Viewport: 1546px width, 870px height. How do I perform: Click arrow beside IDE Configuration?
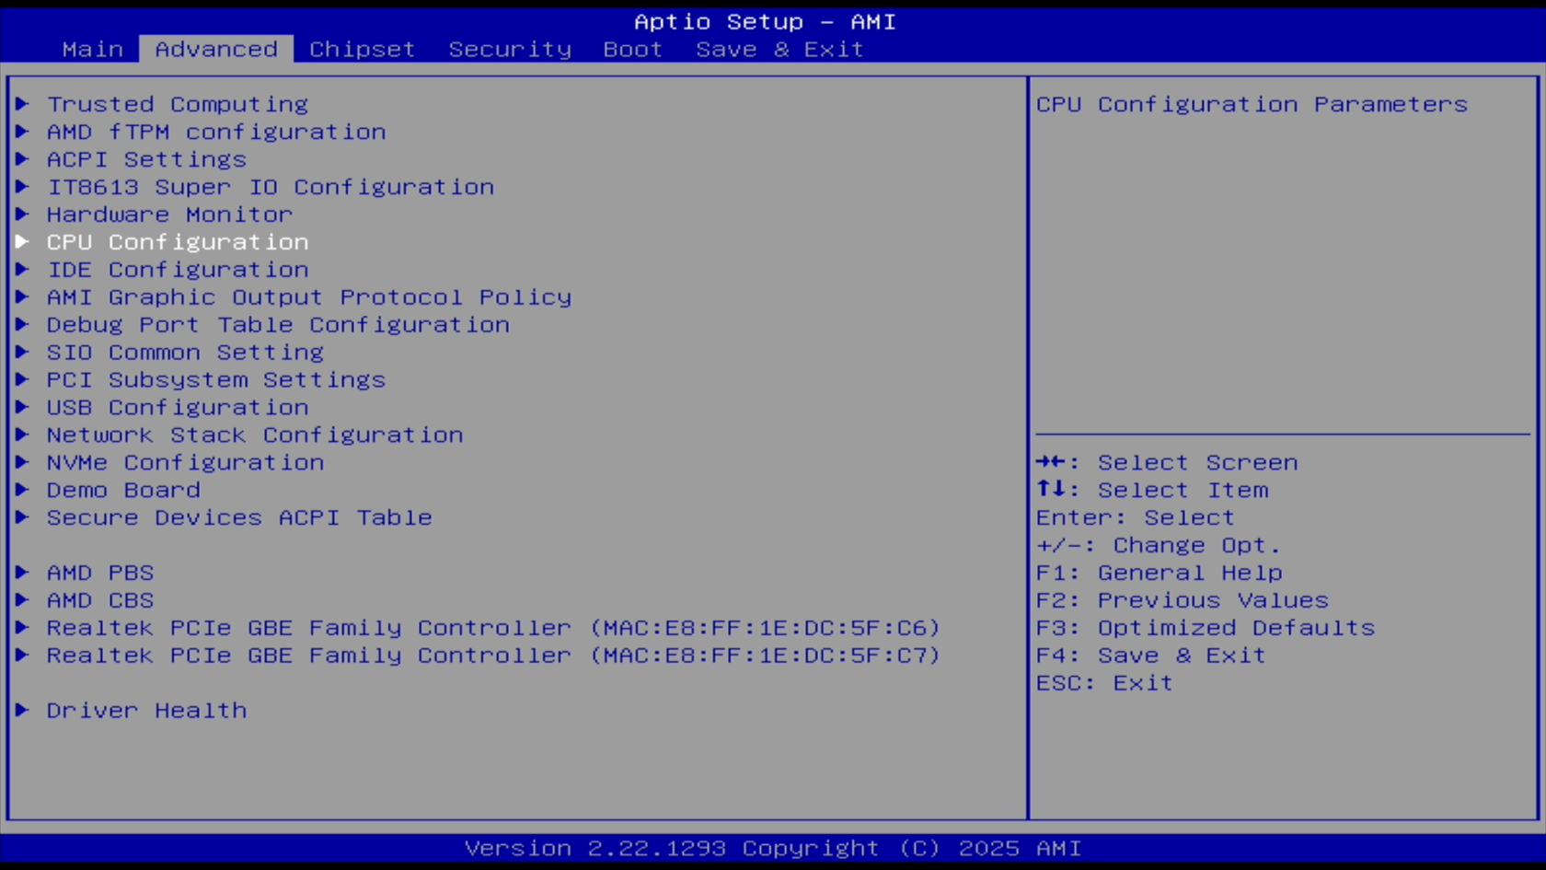click(22, 270)
